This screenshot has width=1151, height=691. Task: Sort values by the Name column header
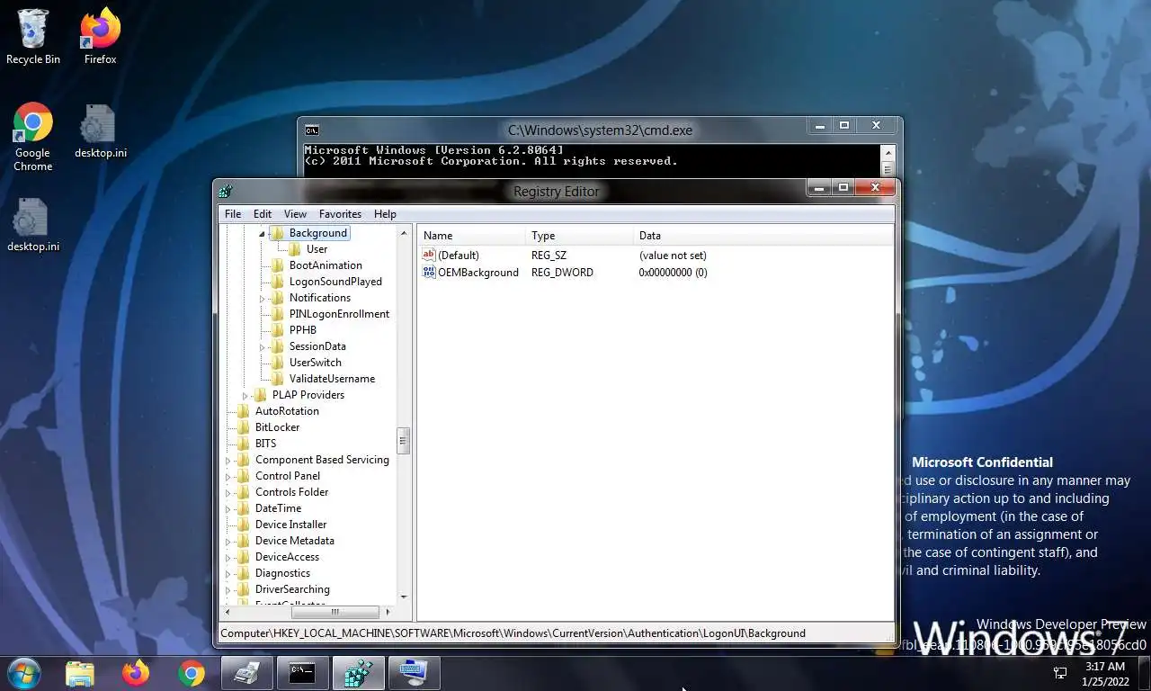tap(471, 236)
